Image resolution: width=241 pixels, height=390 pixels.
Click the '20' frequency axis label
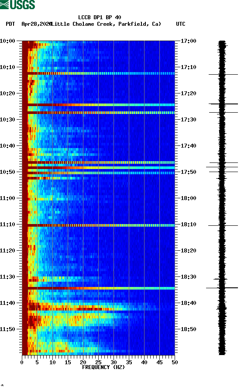(x=83, y=362)
